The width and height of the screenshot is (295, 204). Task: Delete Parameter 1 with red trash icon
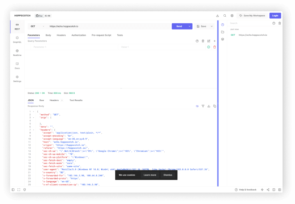pyautogui.click(x=214, y=47)
